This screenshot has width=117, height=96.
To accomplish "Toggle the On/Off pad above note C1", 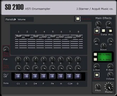I will tap(18, 76).
